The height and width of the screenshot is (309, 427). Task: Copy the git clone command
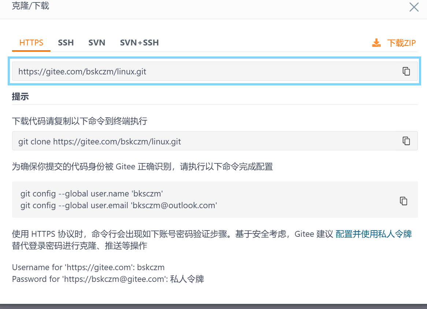click(406, 141)
